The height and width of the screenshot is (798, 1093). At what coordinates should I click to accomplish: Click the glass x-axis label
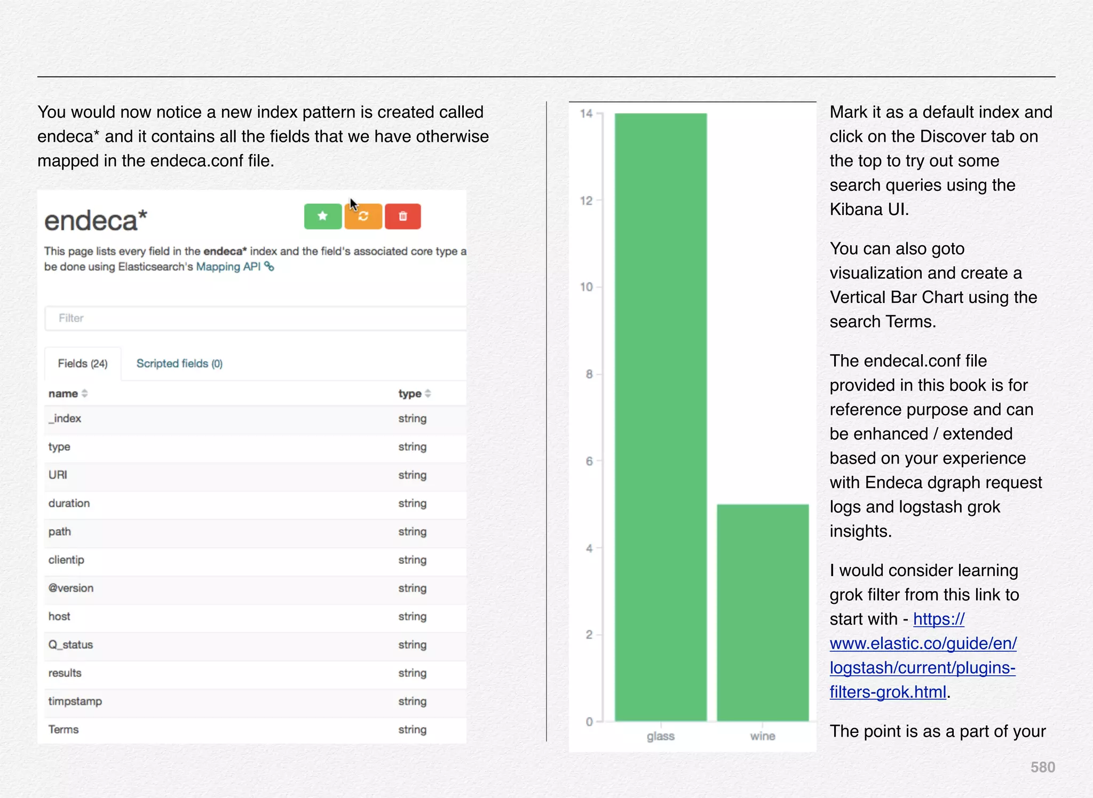tap(661, 736)
